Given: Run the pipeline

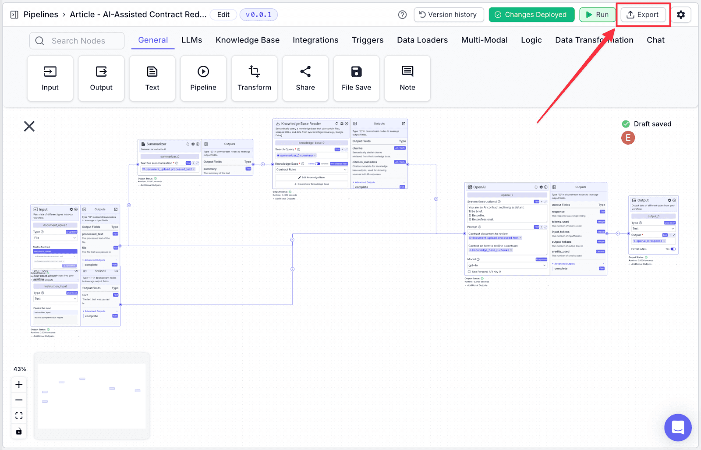Looking at the screenshot, I should 597,14.
